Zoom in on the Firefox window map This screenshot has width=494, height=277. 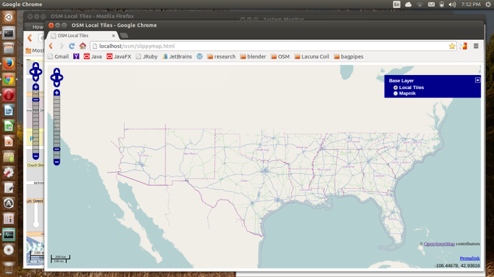35,87
